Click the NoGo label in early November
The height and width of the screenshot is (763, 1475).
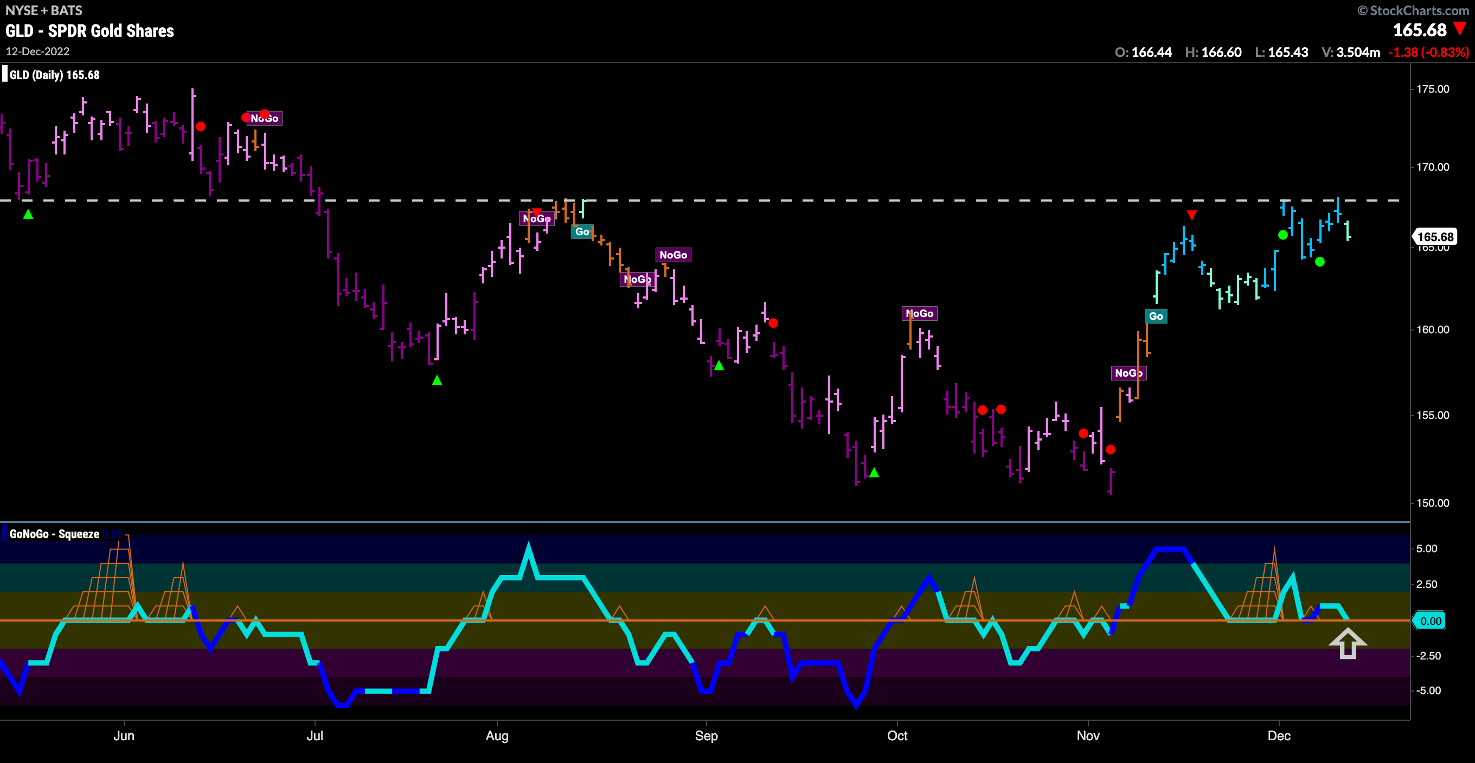click(1128, 373)
